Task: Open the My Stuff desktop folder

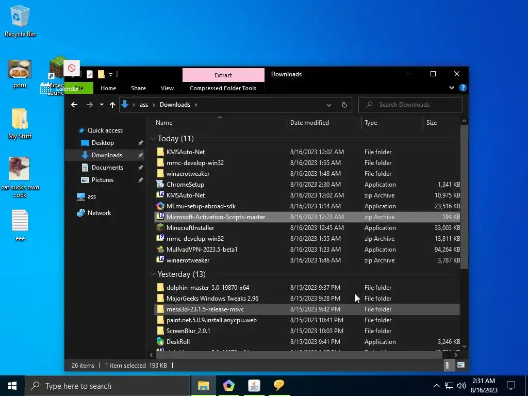Action: 20,123
